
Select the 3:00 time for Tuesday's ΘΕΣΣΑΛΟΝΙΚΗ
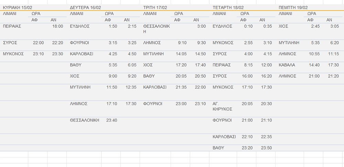[x=201, y=26]
